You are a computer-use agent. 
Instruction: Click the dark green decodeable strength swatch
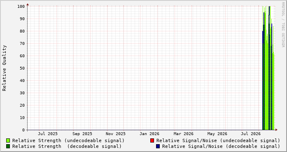point(8,146)
